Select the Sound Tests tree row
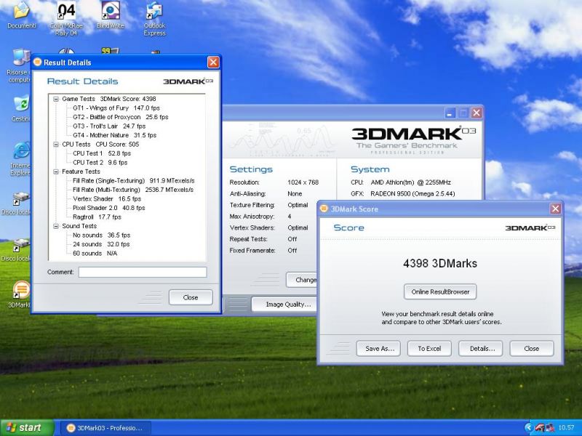 (x=79, y=226)
